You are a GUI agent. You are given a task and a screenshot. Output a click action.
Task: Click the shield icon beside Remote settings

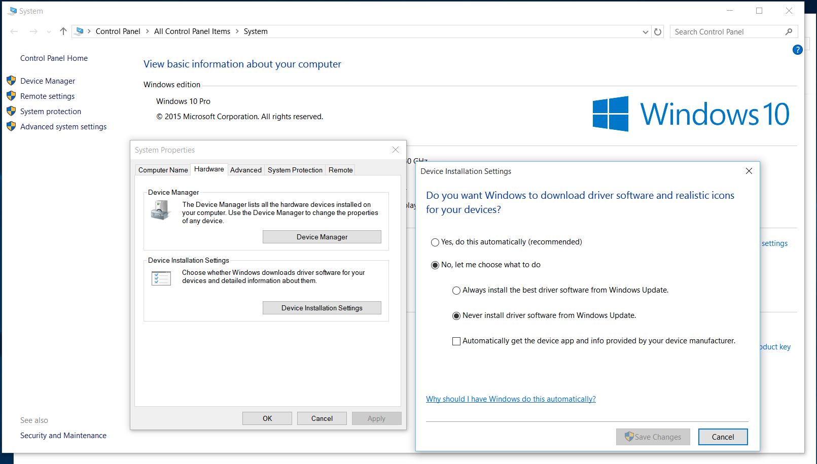coord(11,96)
